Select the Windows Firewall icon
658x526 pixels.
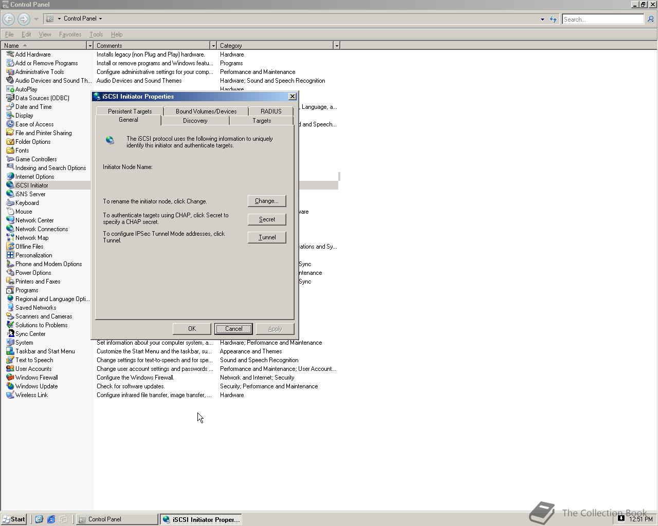(x=10, y=378)
